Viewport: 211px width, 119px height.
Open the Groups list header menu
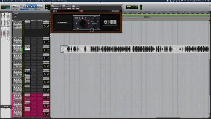(11, 107)
